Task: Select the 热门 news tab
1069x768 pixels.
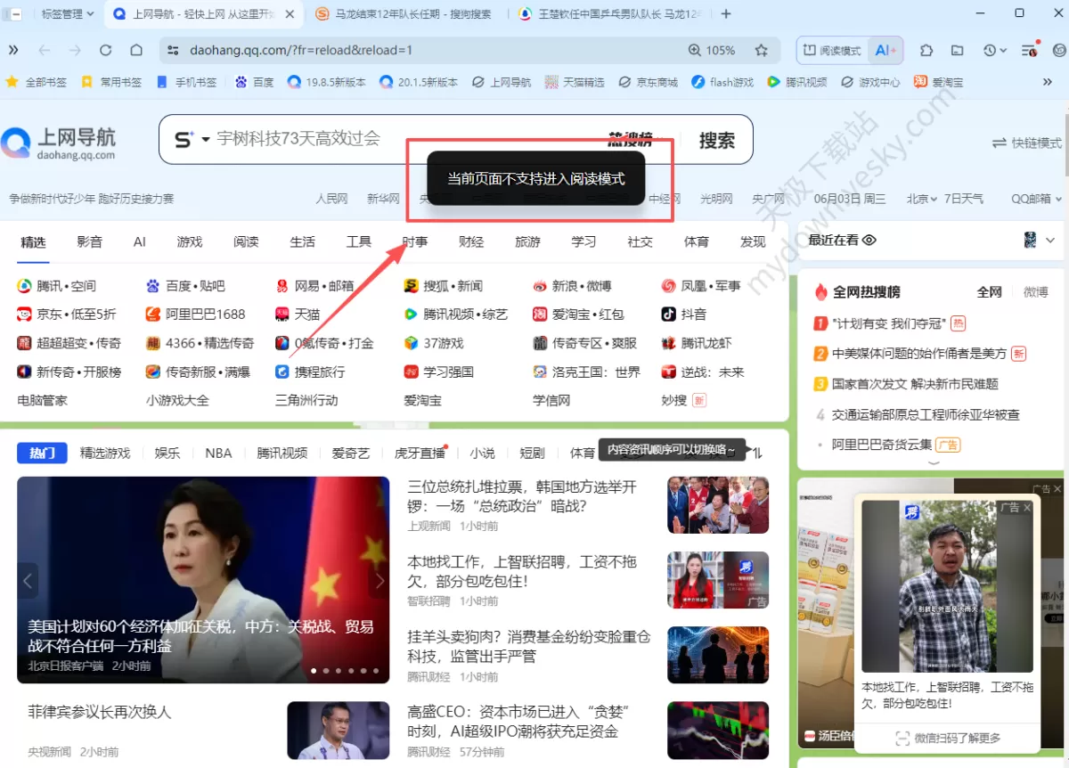Action: click(42, 453)
